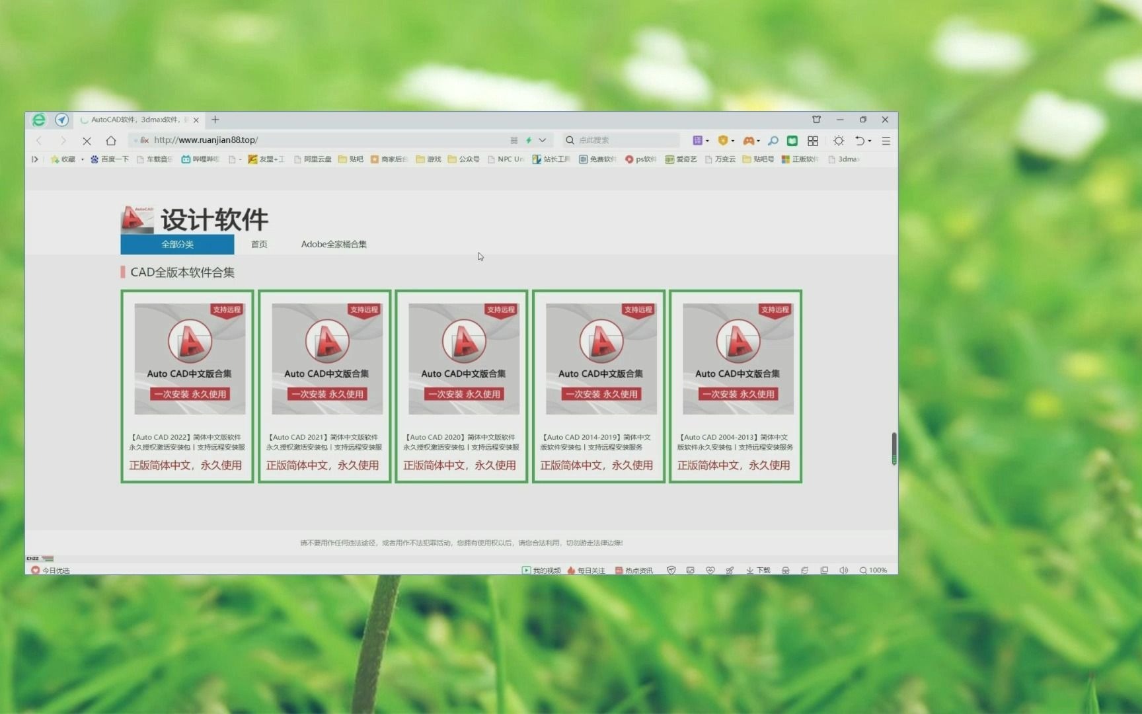The image size is (1142, 714).
Task: Select the AutoCAD软件 tab
Action: tap(139, 120)
